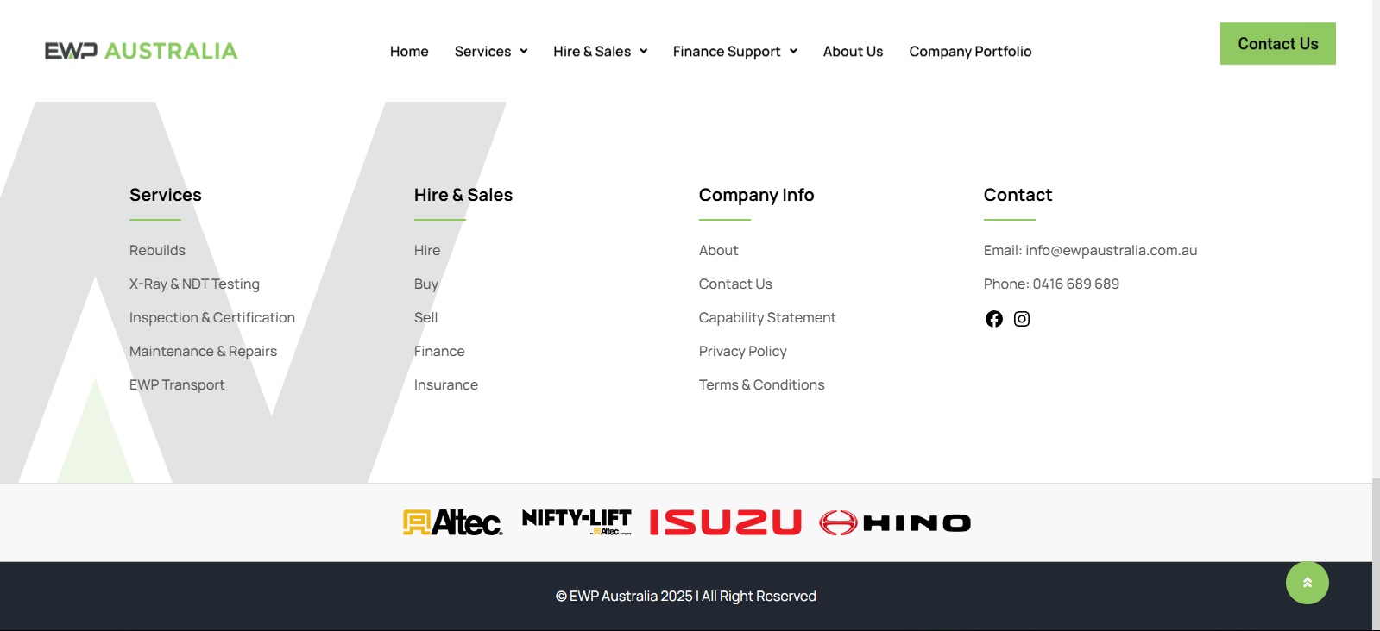Screen dimensions: 1380x631
Task: Open the Instagram social icon
Action: point(1022,319)
